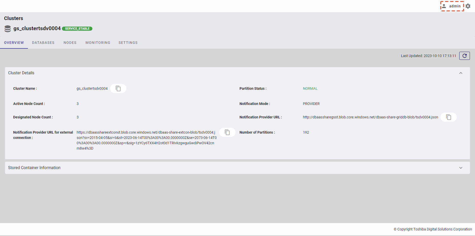Open the Nodes tab
The width and height of the screenshot is (475, 236).
[70, 43]
